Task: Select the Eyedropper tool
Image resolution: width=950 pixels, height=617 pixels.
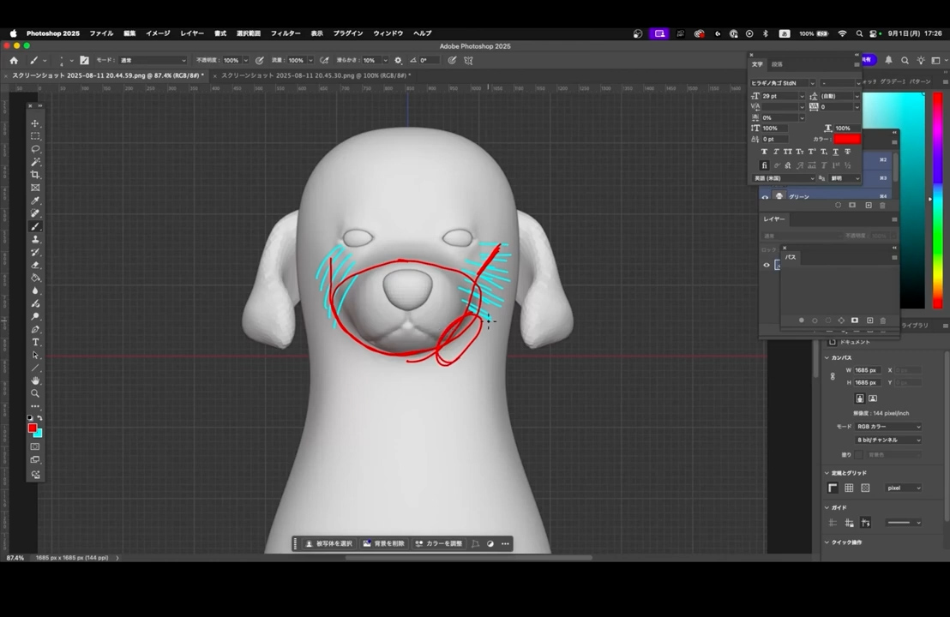Action: coord(35,201)
